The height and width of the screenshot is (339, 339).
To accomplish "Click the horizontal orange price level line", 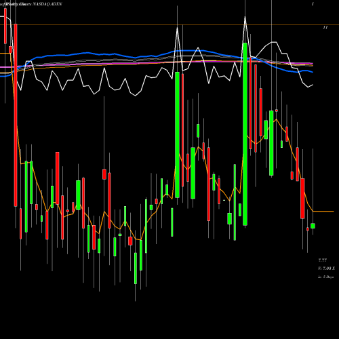I will point(169,24).
